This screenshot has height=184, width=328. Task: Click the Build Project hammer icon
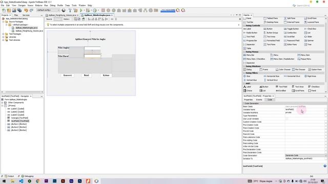[x=70, y=10]
